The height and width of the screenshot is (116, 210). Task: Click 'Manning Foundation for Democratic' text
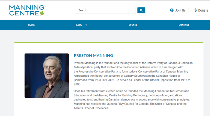click(166, 91)
